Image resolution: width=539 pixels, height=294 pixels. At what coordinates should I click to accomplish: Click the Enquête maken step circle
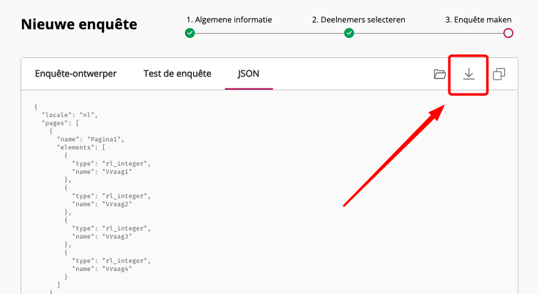pos(508,33)
